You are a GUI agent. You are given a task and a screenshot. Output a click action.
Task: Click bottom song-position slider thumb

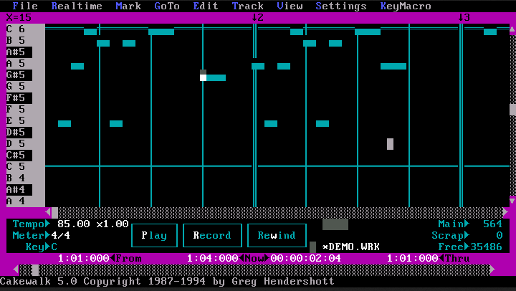pyautogui.click(x=35, y=270)
